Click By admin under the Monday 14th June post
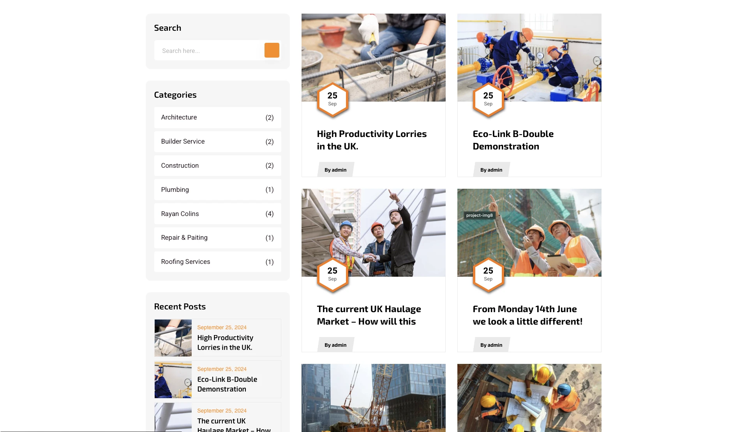The height and width of the screenshot is (432, 748). (x=491, y=345)
